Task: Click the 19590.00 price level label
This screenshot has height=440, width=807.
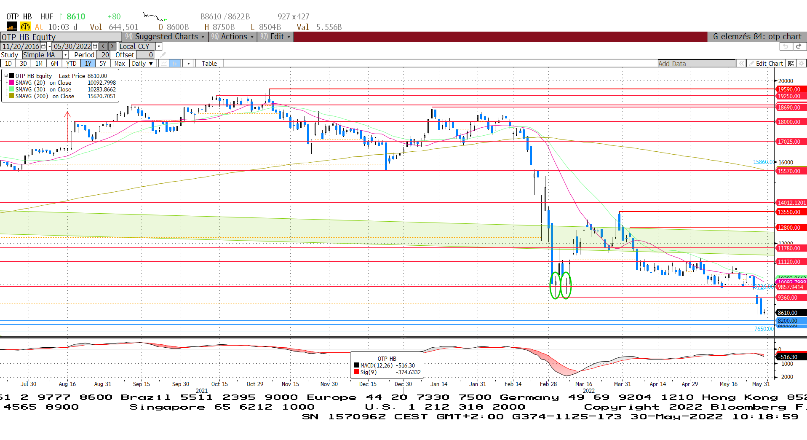Action: (791, 89)
